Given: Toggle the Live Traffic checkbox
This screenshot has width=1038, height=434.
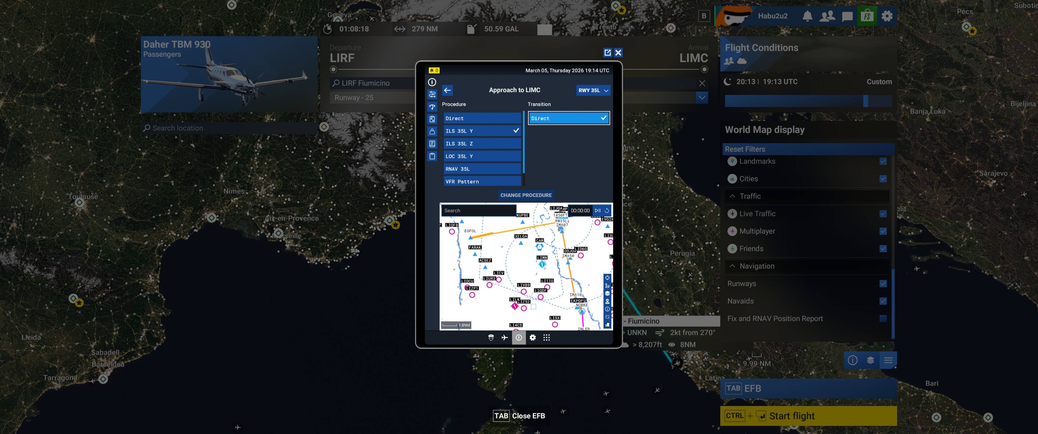Looking at the screenshot, I should click(x=883, y=214).
